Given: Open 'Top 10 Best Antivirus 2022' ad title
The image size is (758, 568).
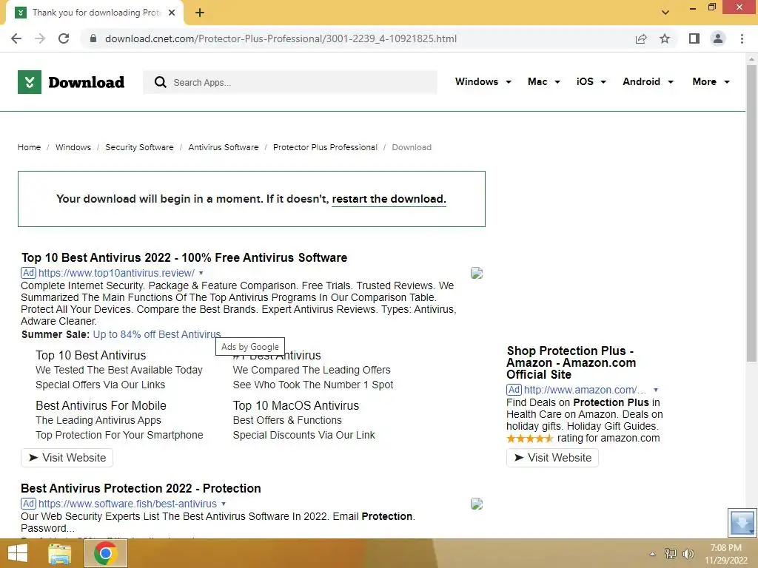Looking at the screenshot, I should (184, 257).
